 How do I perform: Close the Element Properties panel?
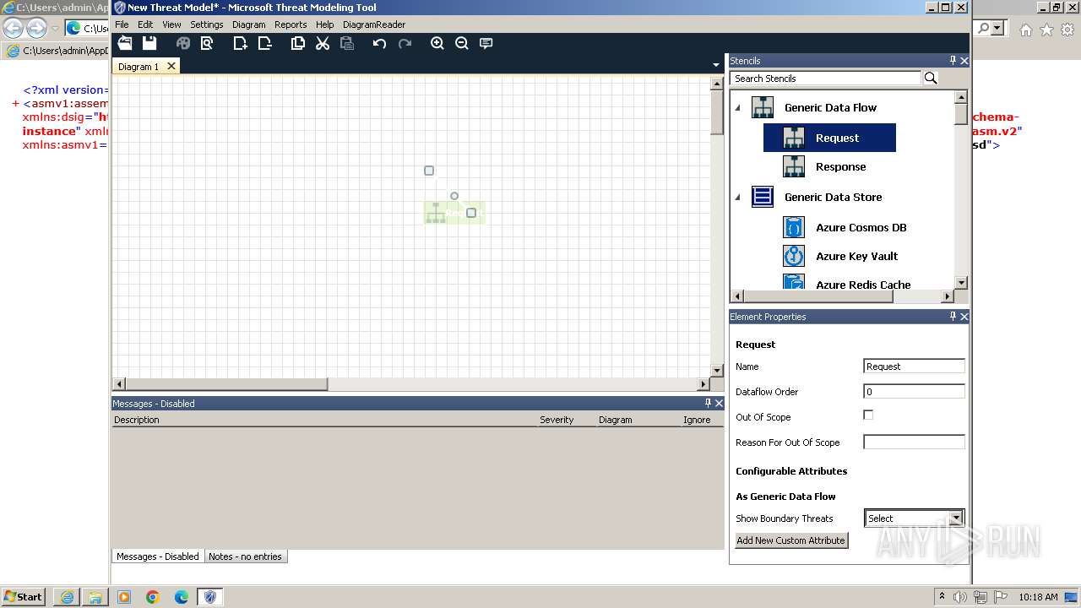(964, 317)
